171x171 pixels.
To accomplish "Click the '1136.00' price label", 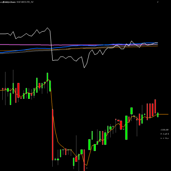I will [x=165, y=130].
